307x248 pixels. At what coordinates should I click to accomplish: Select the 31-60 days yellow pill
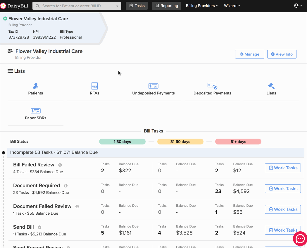click(180, 142)
